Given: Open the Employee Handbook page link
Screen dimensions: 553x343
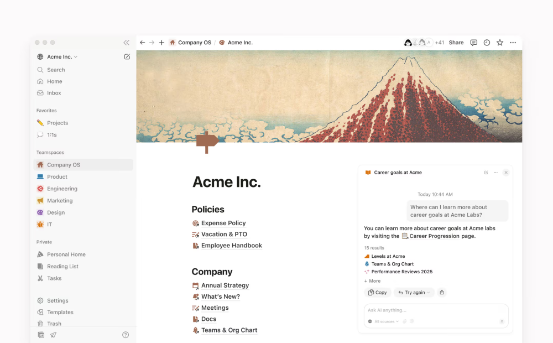Looking at the screenshot, I should point(231,246).
